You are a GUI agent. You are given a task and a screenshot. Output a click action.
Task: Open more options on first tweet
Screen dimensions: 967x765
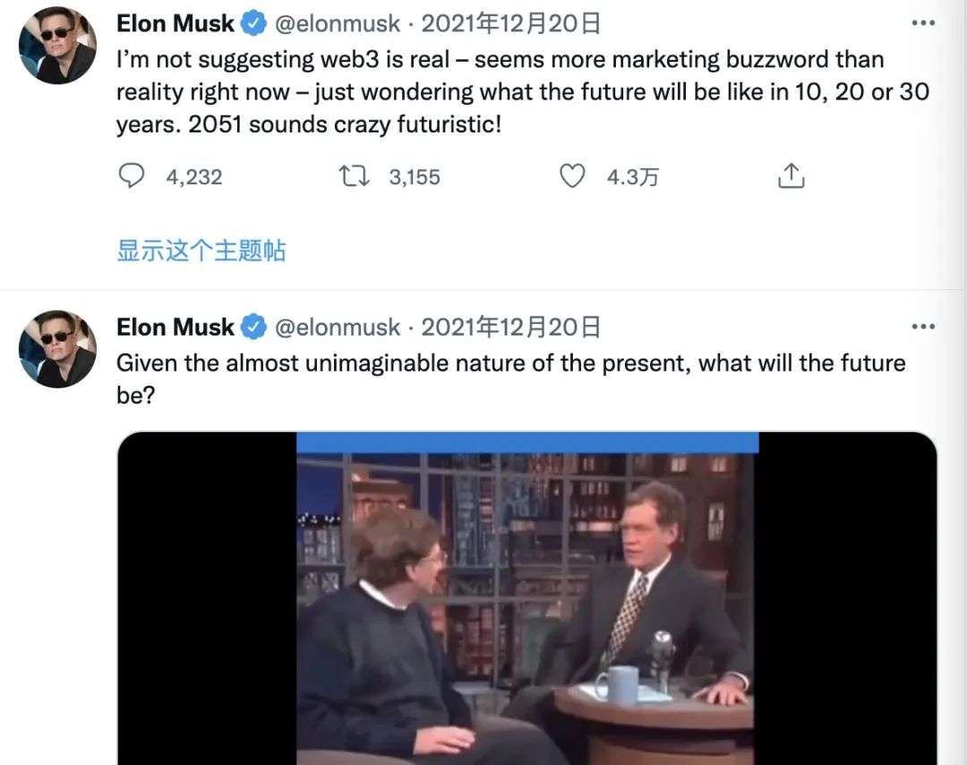[922, 23]
